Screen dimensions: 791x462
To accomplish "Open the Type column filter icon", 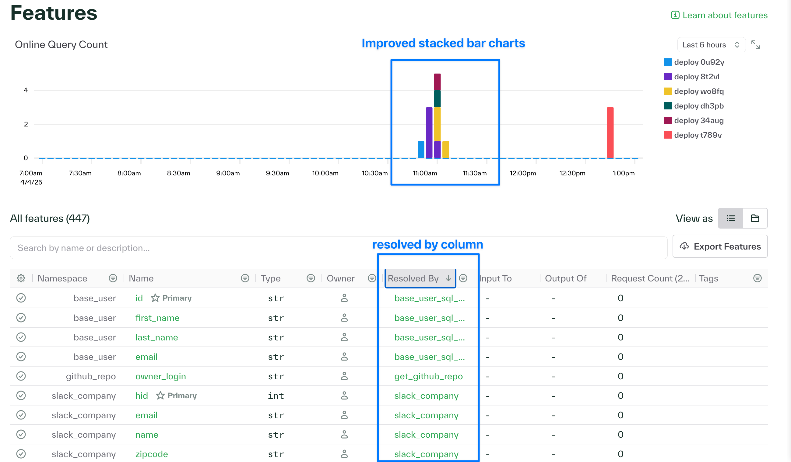I will click(311, 278).
